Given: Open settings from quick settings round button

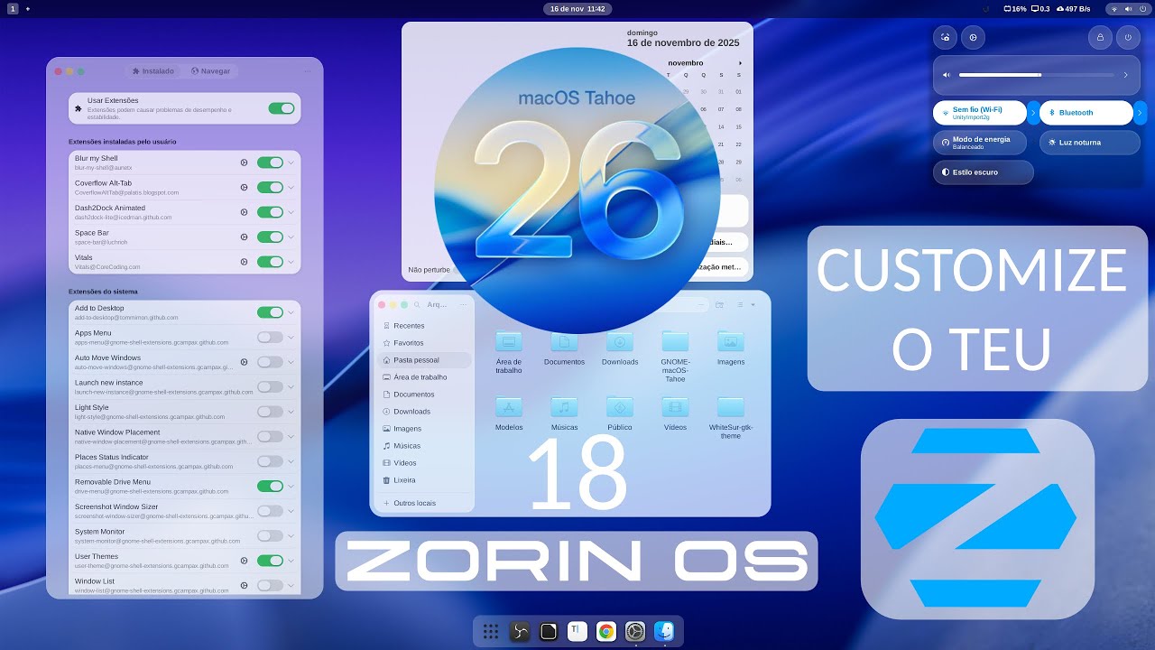Looking at the screenshot, I should 973,37.
